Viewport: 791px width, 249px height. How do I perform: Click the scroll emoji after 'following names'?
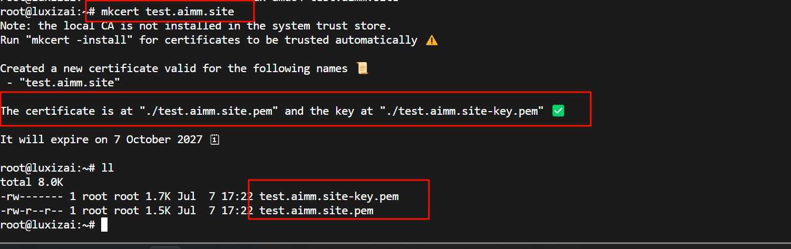coord(362,68)
